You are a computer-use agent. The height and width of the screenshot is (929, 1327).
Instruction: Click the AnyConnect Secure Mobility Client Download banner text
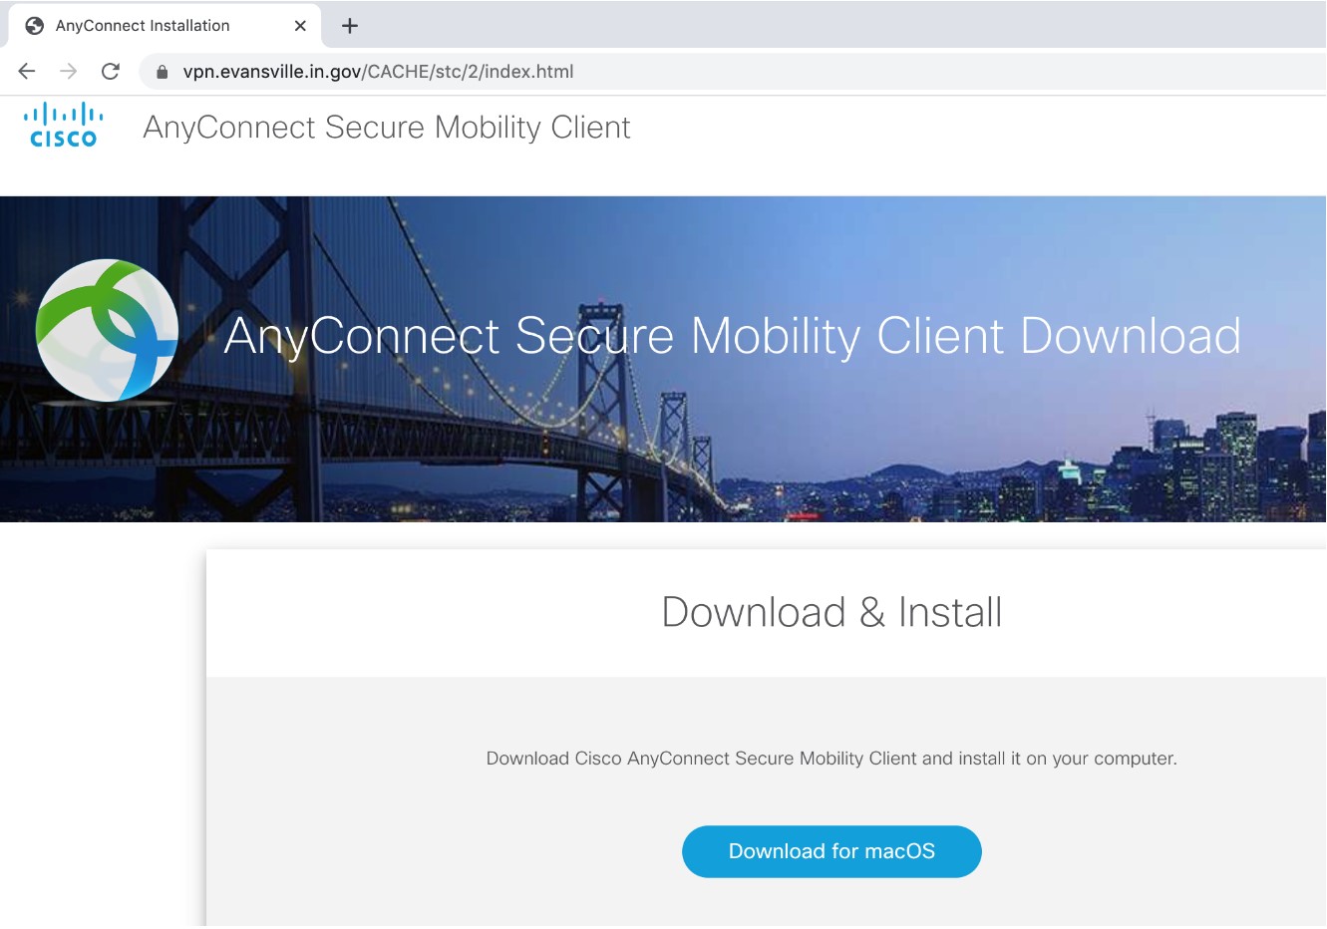[x=733, y=336]
